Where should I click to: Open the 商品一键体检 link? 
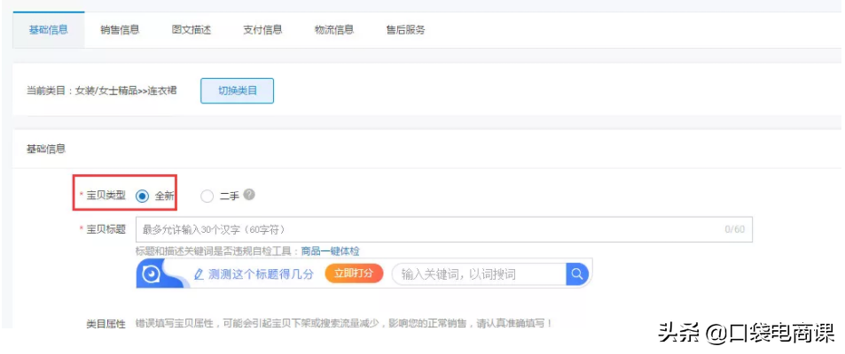(x=331, y=251)
